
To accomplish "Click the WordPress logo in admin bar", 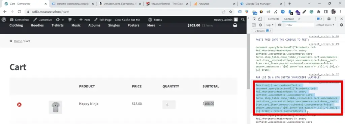I will coord(4,20).
